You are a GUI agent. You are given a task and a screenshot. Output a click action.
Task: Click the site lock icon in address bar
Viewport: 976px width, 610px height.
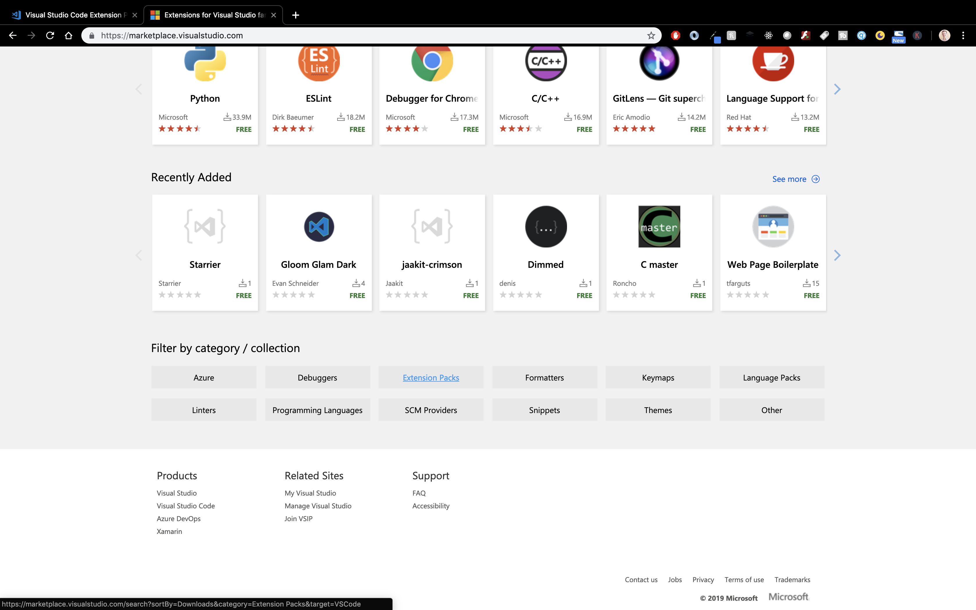tap(92, 35)
